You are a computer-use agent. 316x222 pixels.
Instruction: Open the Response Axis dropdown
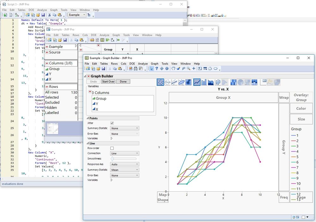coord(124,164)
